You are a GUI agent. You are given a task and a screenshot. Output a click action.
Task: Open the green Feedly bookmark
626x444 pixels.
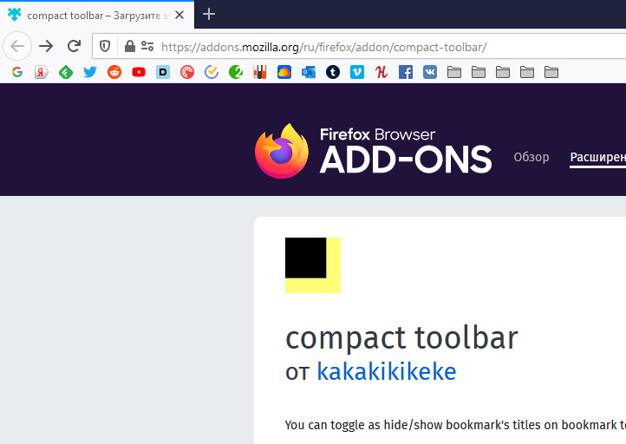pos(66,72)
